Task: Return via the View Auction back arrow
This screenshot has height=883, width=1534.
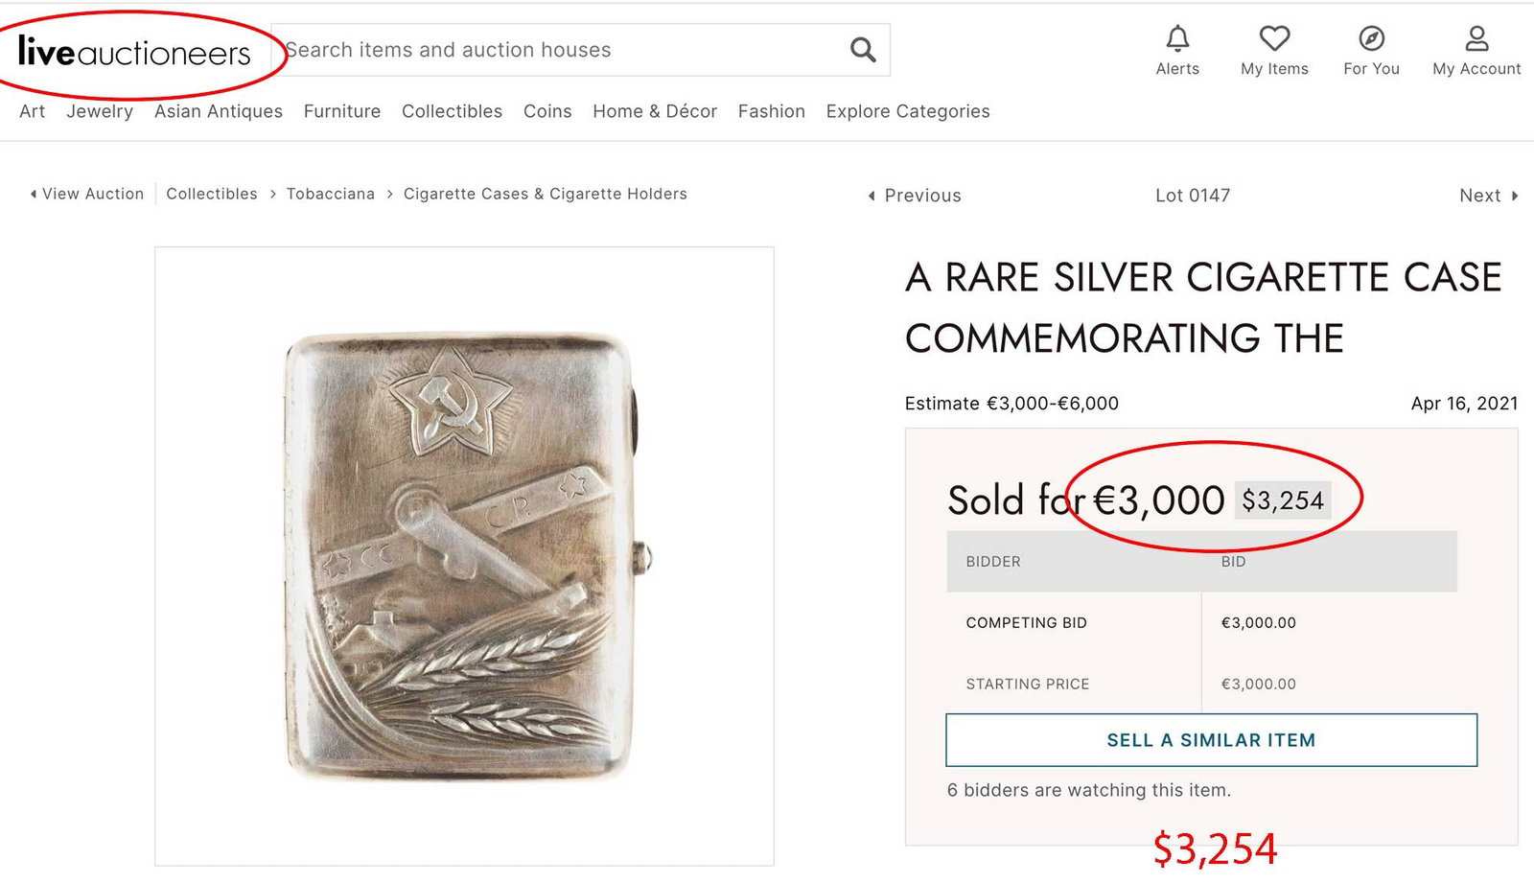Action: click(x=86, y=194)
